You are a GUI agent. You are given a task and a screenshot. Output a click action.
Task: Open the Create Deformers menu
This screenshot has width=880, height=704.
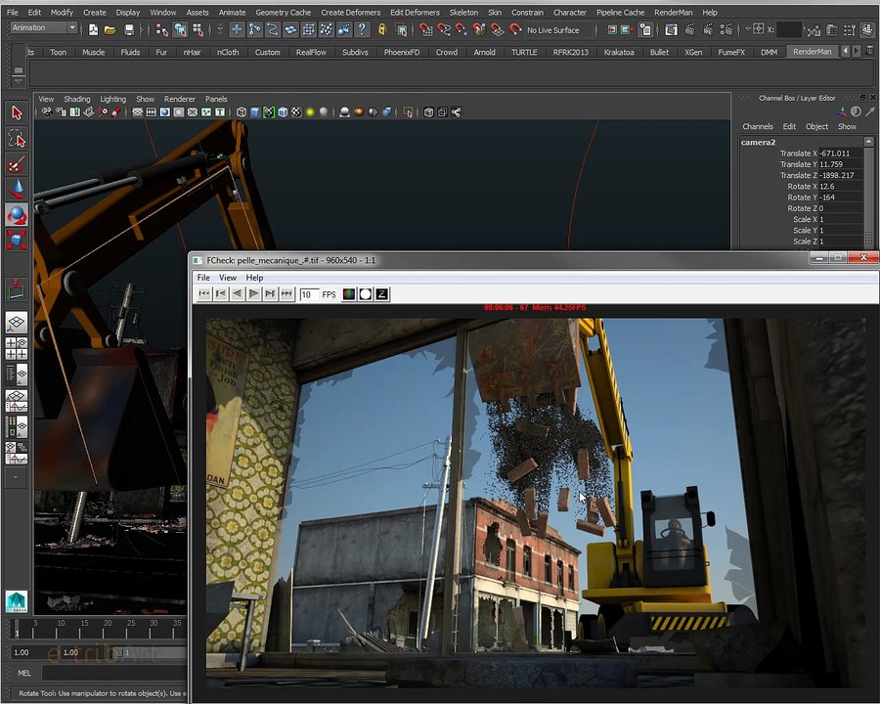pos(350,13)
